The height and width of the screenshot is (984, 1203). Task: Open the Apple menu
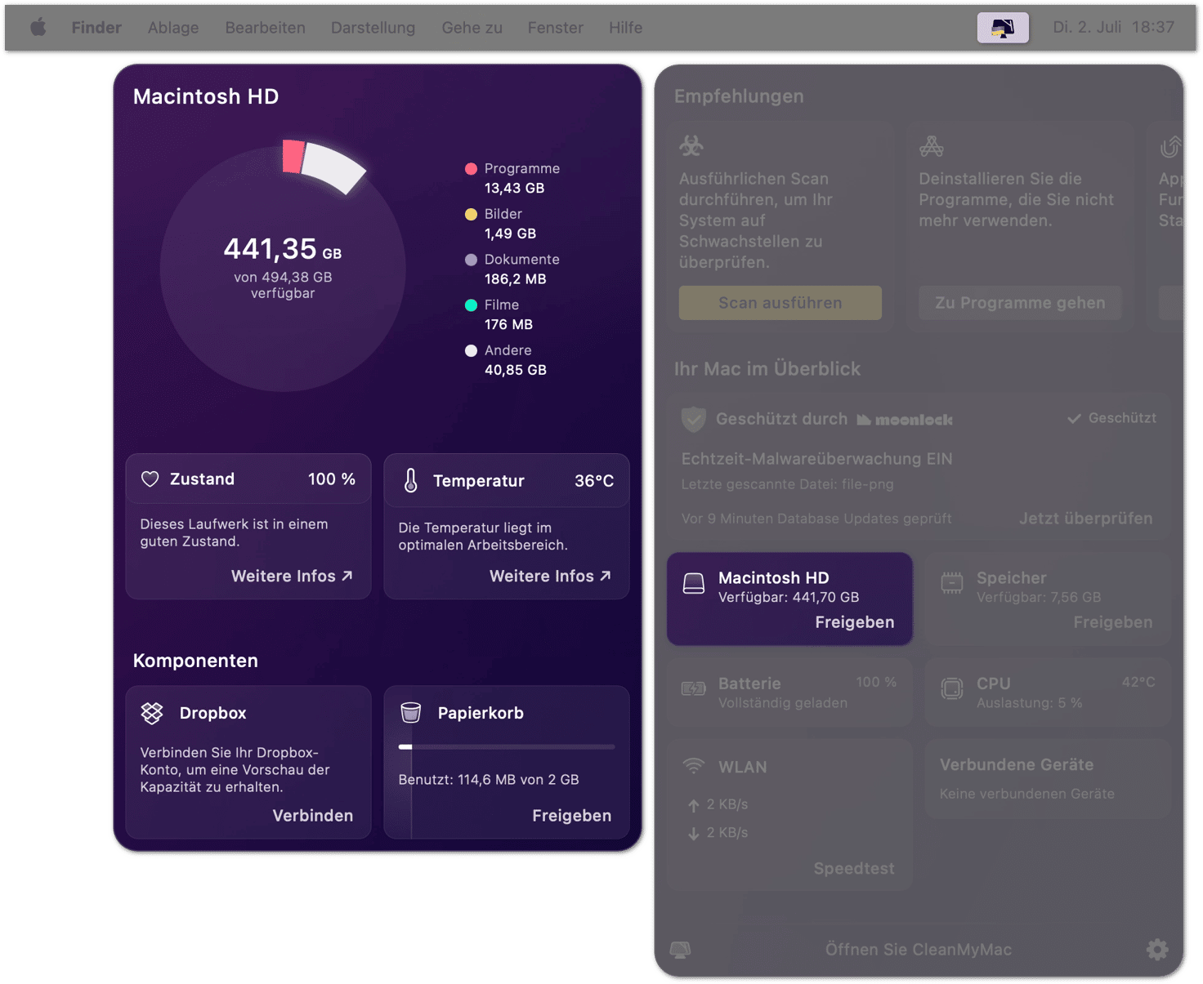[x=38, y=27]
